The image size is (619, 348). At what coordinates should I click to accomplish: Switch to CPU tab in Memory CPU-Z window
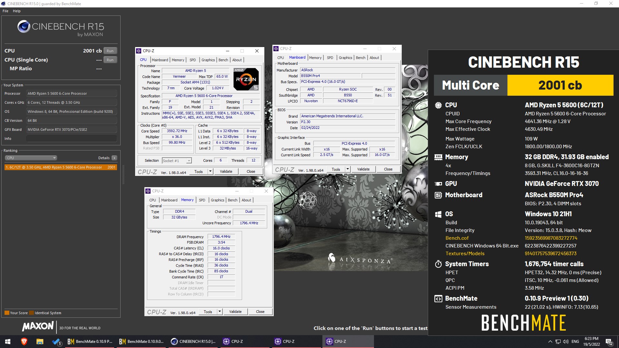coord(153,200)
